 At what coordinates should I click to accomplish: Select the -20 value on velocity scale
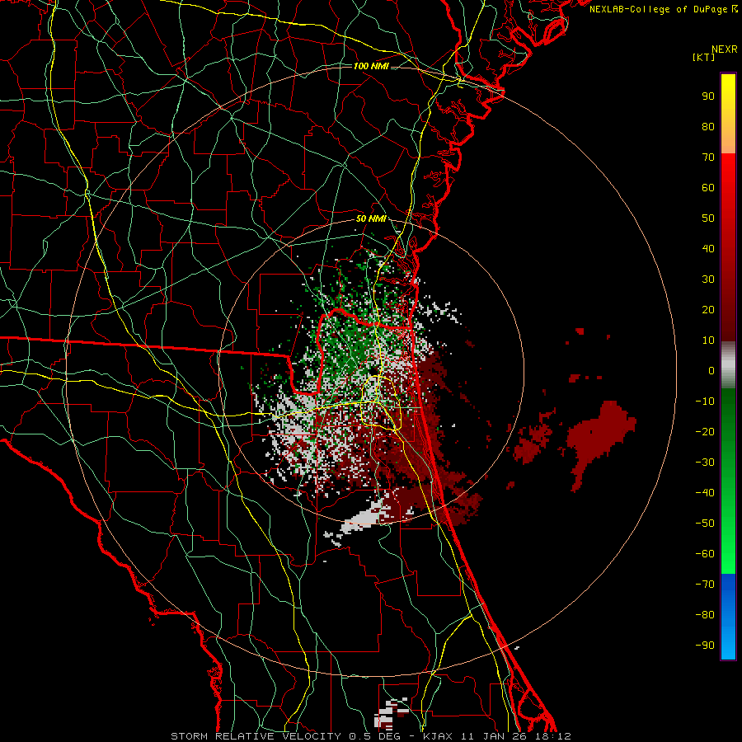pyautogui.click(x=705, y=431)
